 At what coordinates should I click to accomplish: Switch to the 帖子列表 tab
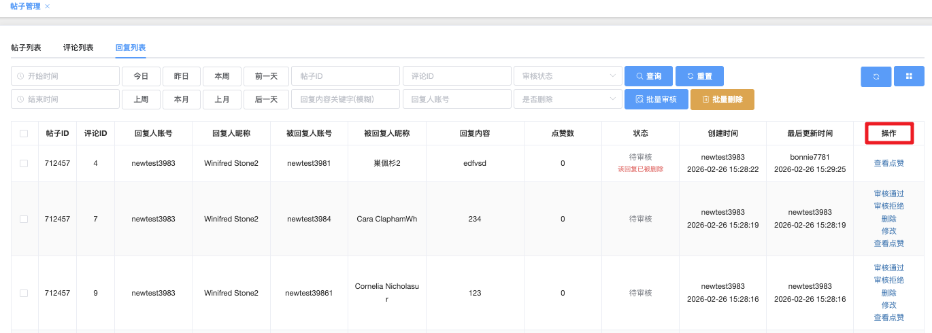[26, 48]
